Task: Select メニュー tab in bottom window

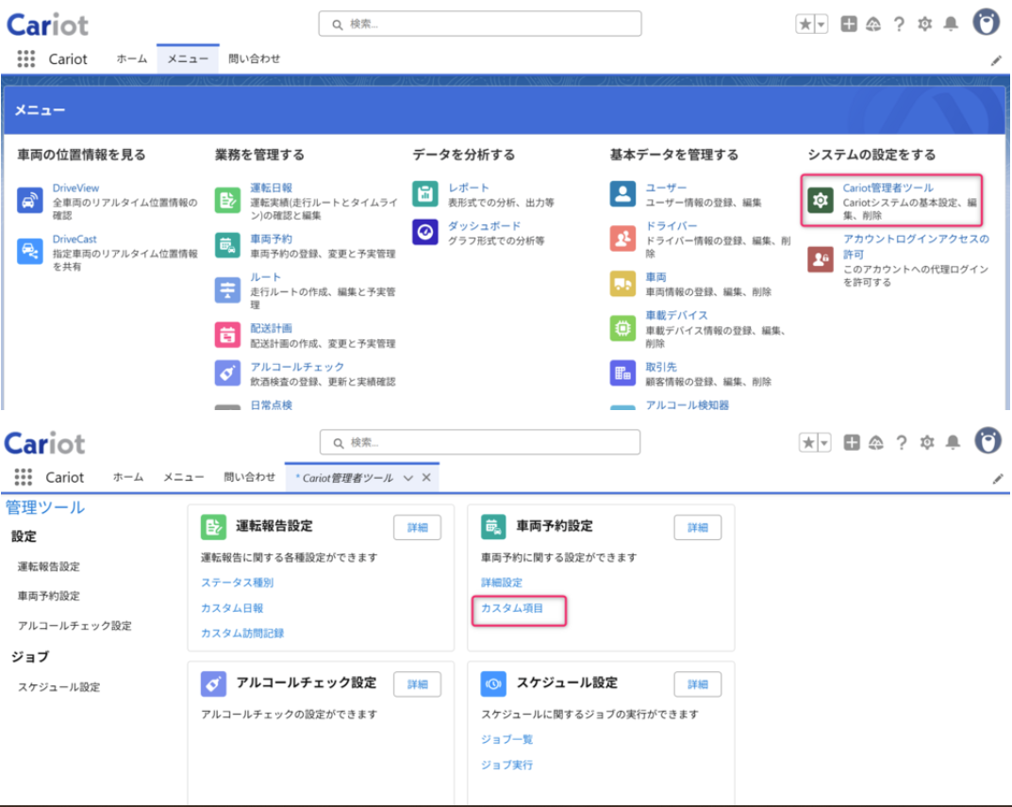Action: click(183, 477)
